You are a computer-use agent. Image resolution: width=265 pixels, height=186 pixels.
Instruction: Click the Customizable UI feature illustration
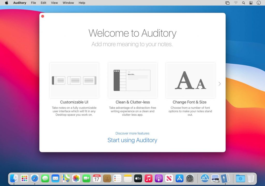tap(74, 80)
